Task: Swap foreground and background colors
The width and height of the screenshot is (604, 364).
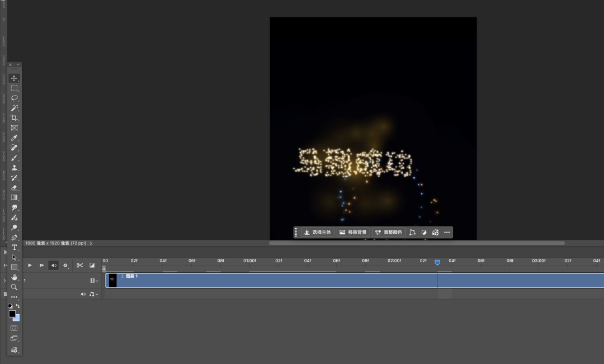Action: [x=18, y=306]
